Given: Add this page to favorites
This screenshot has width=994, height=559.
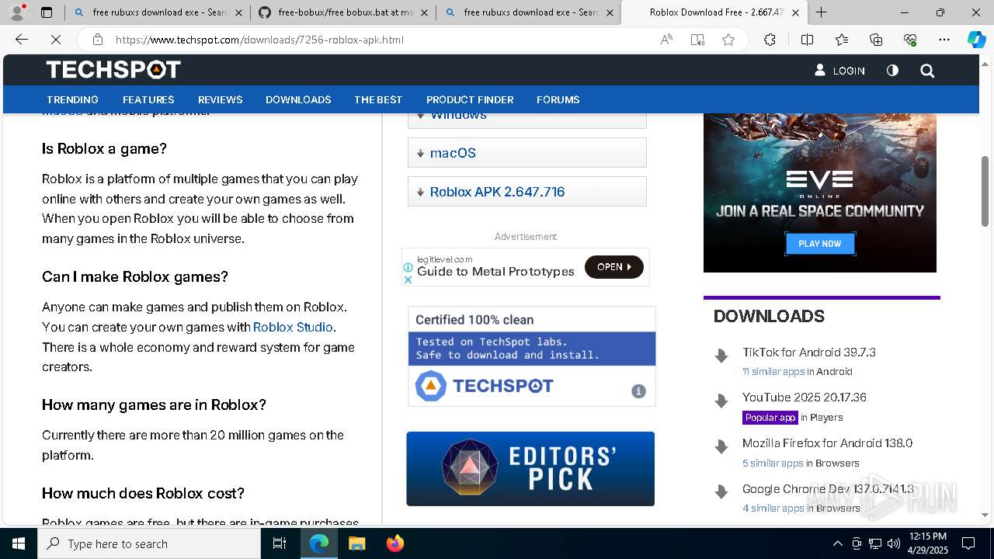Looking at the screenshot, I should point(728,40).
